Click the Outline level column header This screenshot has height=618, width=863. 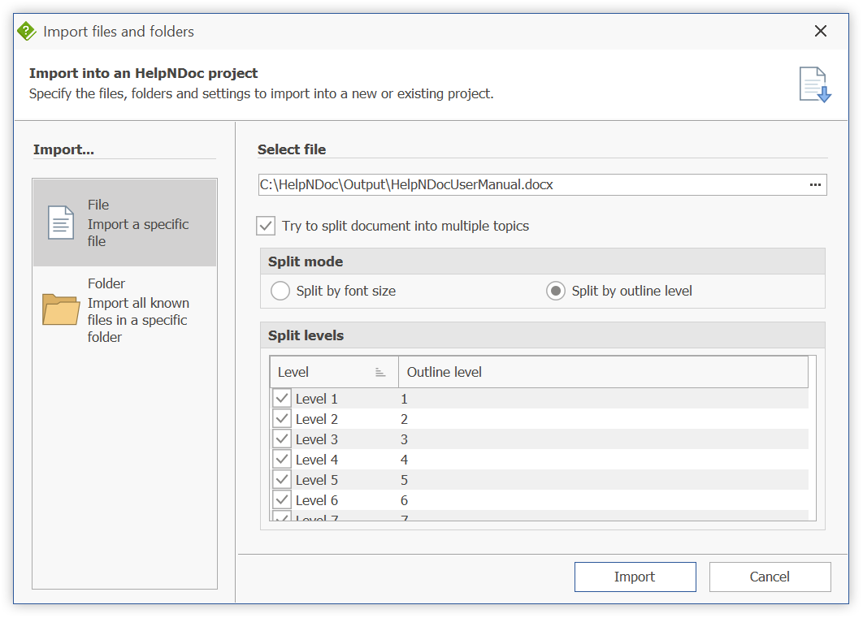(x=603, y=372)
